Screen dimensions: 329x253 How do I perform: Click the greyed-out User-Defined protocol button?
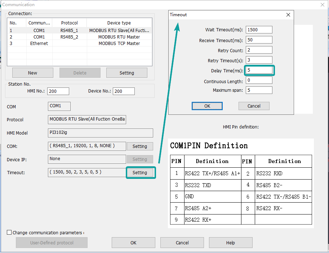click(x=52, y=243)
